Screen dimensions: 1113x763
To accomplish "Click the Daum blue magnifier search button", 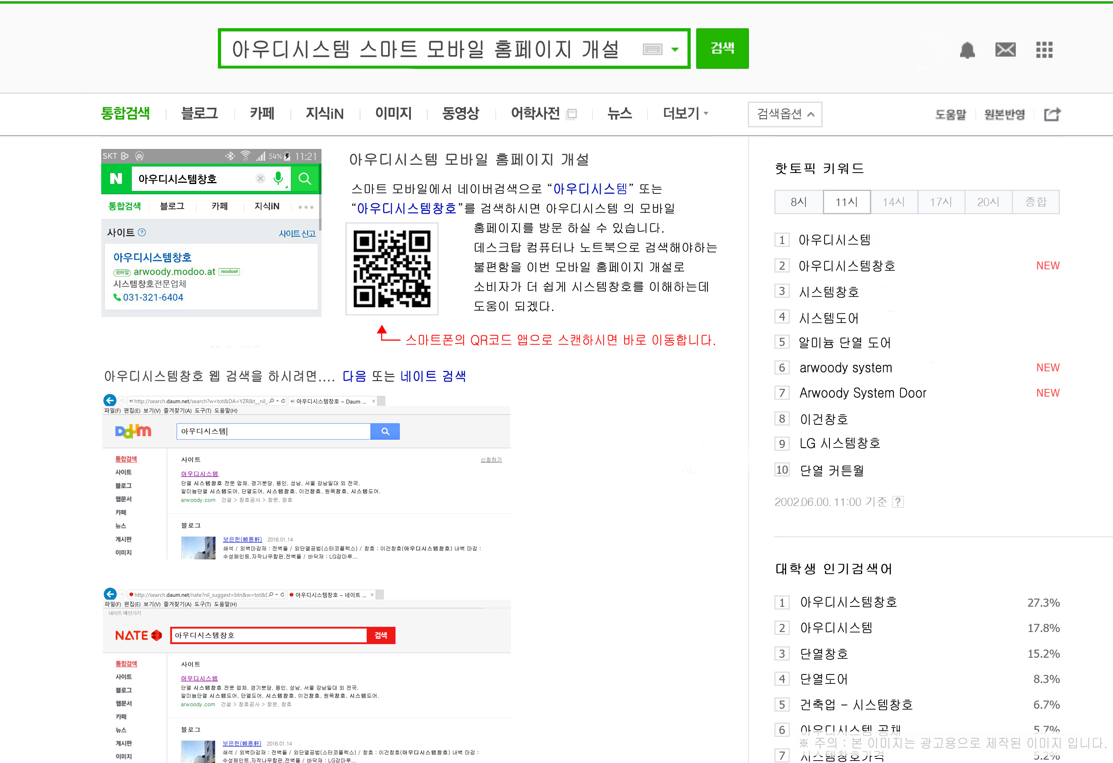I will (x=385, y=431).
